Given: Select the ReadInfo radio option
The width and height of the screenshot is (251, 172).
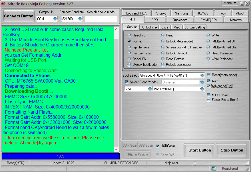Looking at the screenshot, I should (129, 35).
